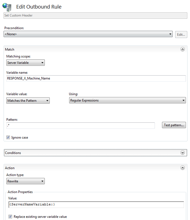Click the Conditions section header bar

click(95, 153)
